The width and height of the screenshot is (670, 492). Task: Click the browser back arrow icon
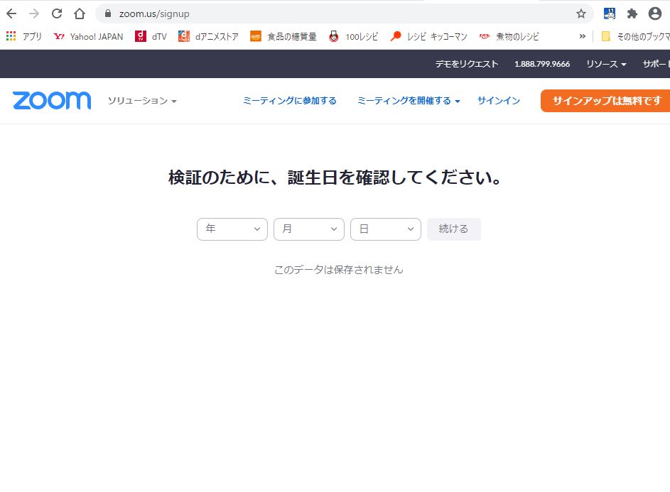11,13
